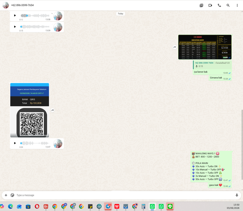This screenshot has width=243, height=211.
Task: Open the attach plus button
Action: coord(6,195)
